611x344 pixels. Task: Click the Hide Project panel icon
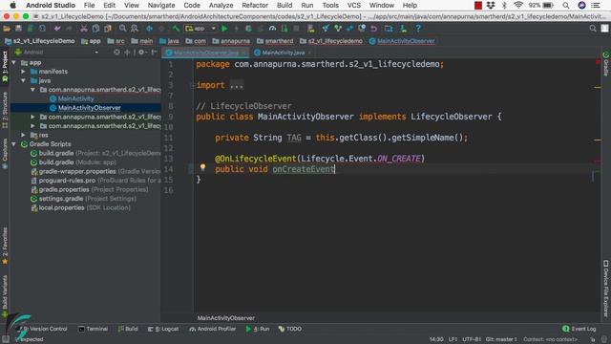[x=155, y=53]
